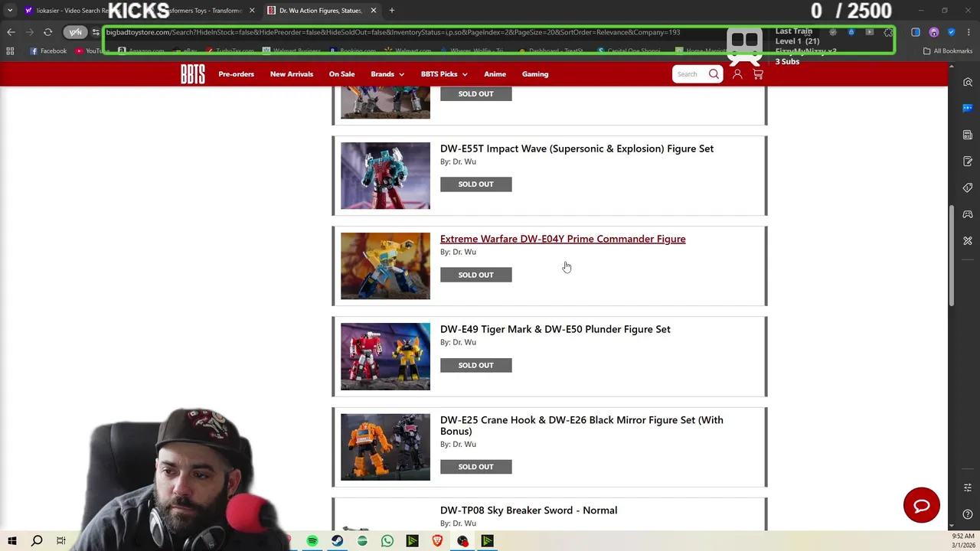This screenshot has width=980, height=551.
Task: Click the page vertical scrollbar thumb
Action: [x=951, y=256]
